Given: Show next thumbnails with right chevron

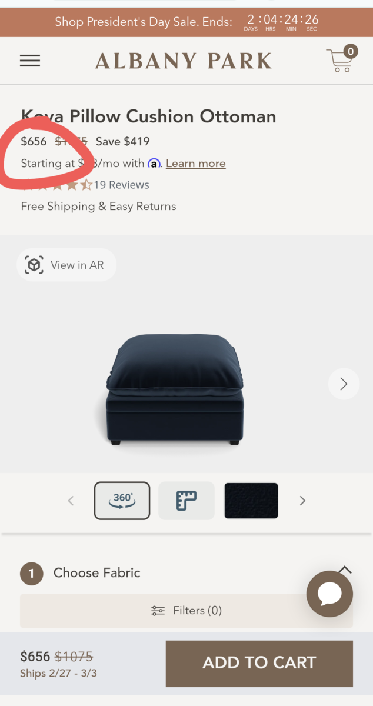Looking at the screenshot, I should point(302,501).
